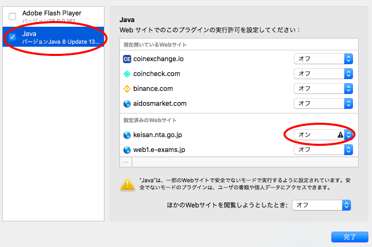Viewport: 372px width, 247px height.
Task: Click the 設定済みのWebサイト section header
Action: coord(150,120)
